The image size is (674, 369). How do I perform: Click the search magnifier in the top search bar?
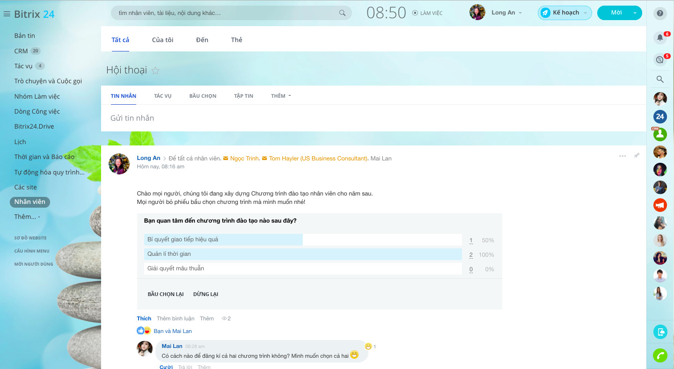(342, 13)
